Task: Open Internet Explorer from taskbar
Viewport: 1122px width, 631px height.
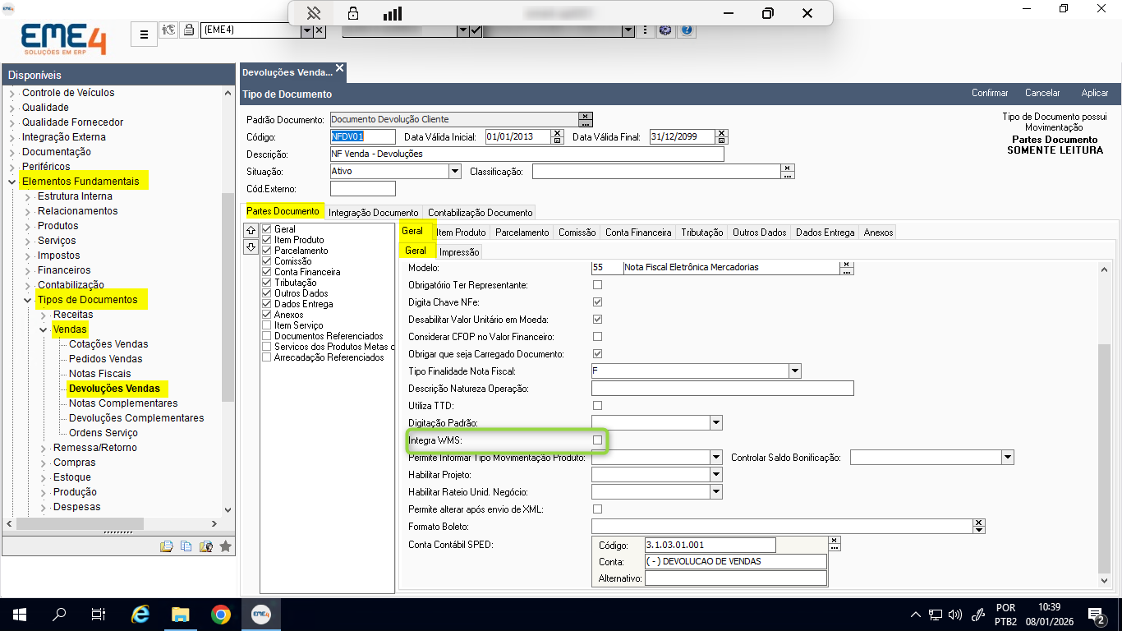Action: [140, 614]
